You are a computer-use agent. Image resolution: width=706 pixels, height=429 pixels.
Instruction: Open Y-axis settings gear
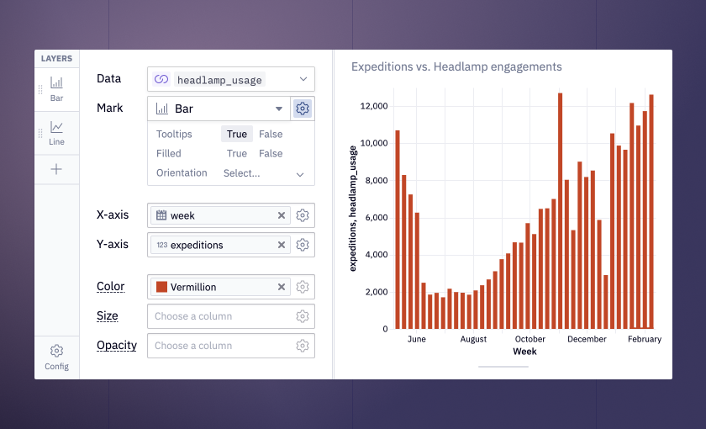click(x=302, y=245)
